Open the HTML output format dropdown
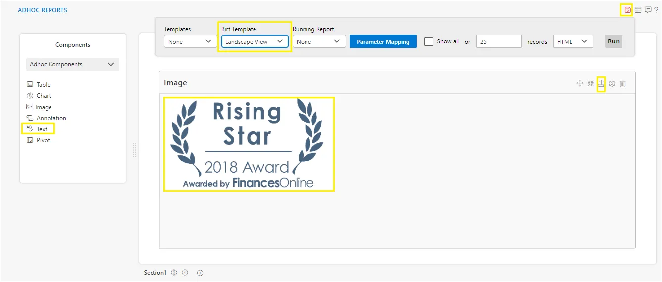The image size is (662, 282). point(573,41)
